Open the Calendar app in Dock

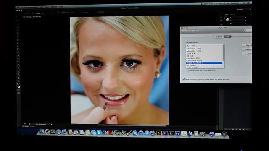click(76, 132)
